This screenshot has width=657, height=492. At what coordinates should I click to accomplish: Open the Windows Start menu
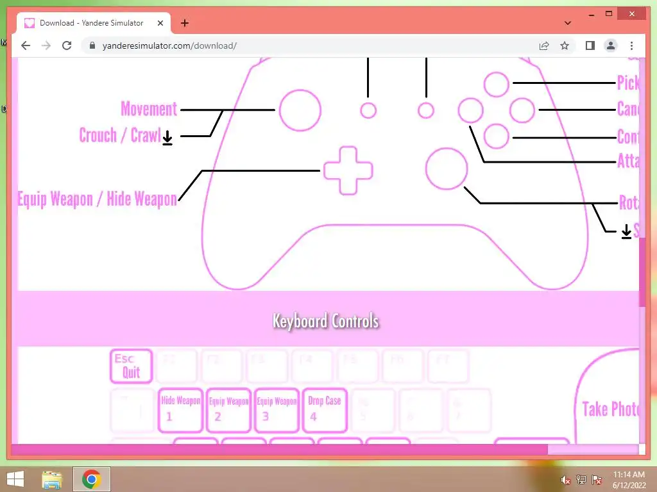point(15,479)
